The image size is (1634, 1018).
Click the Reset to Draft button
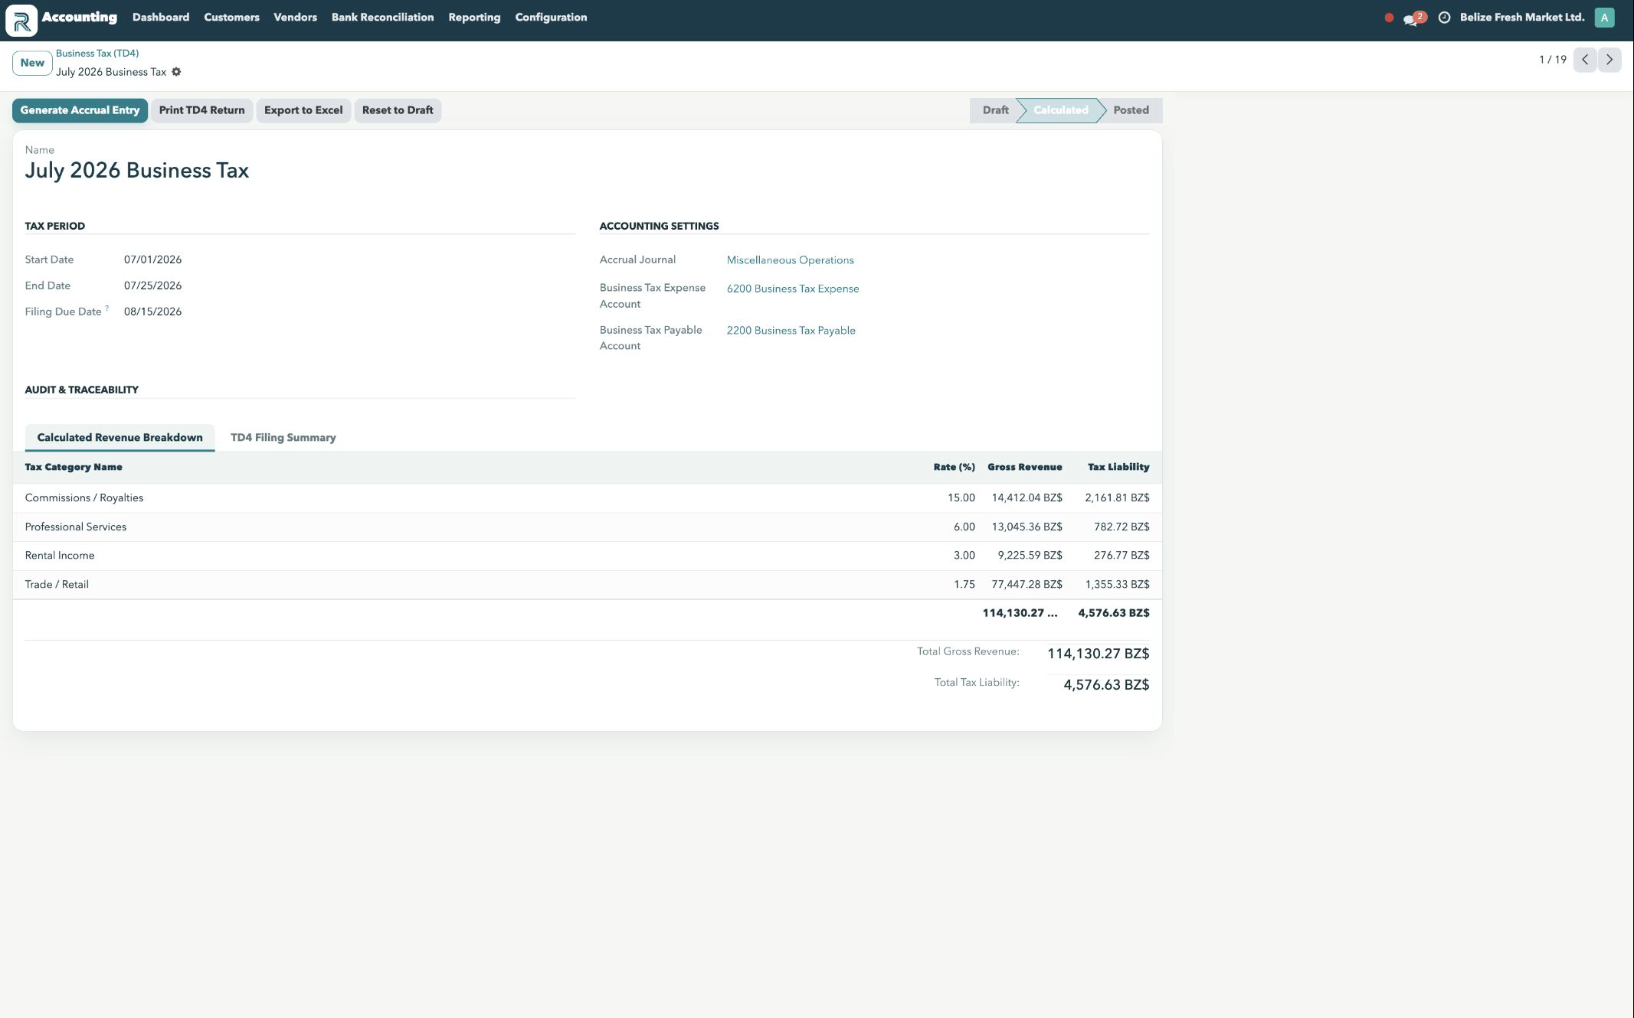click(398, 110)
